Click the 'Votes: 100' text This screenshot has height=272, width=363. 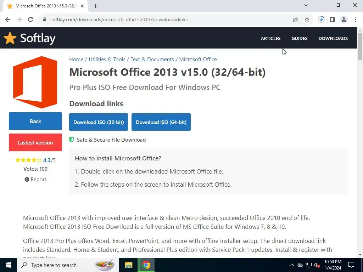(x=35, y=169)
